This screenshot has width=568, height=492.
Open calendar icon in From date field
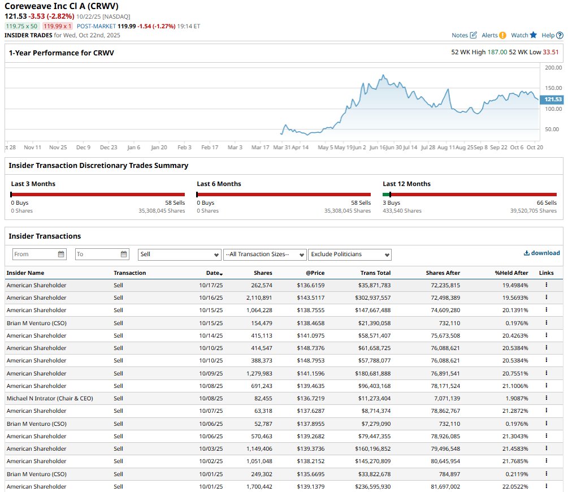pyautogui.click(x=61, y=254)
